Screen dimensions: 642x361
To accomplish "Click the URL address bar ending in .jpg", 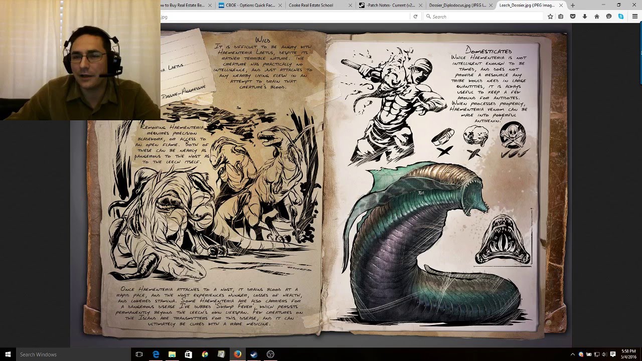I will tap(286, 17).
